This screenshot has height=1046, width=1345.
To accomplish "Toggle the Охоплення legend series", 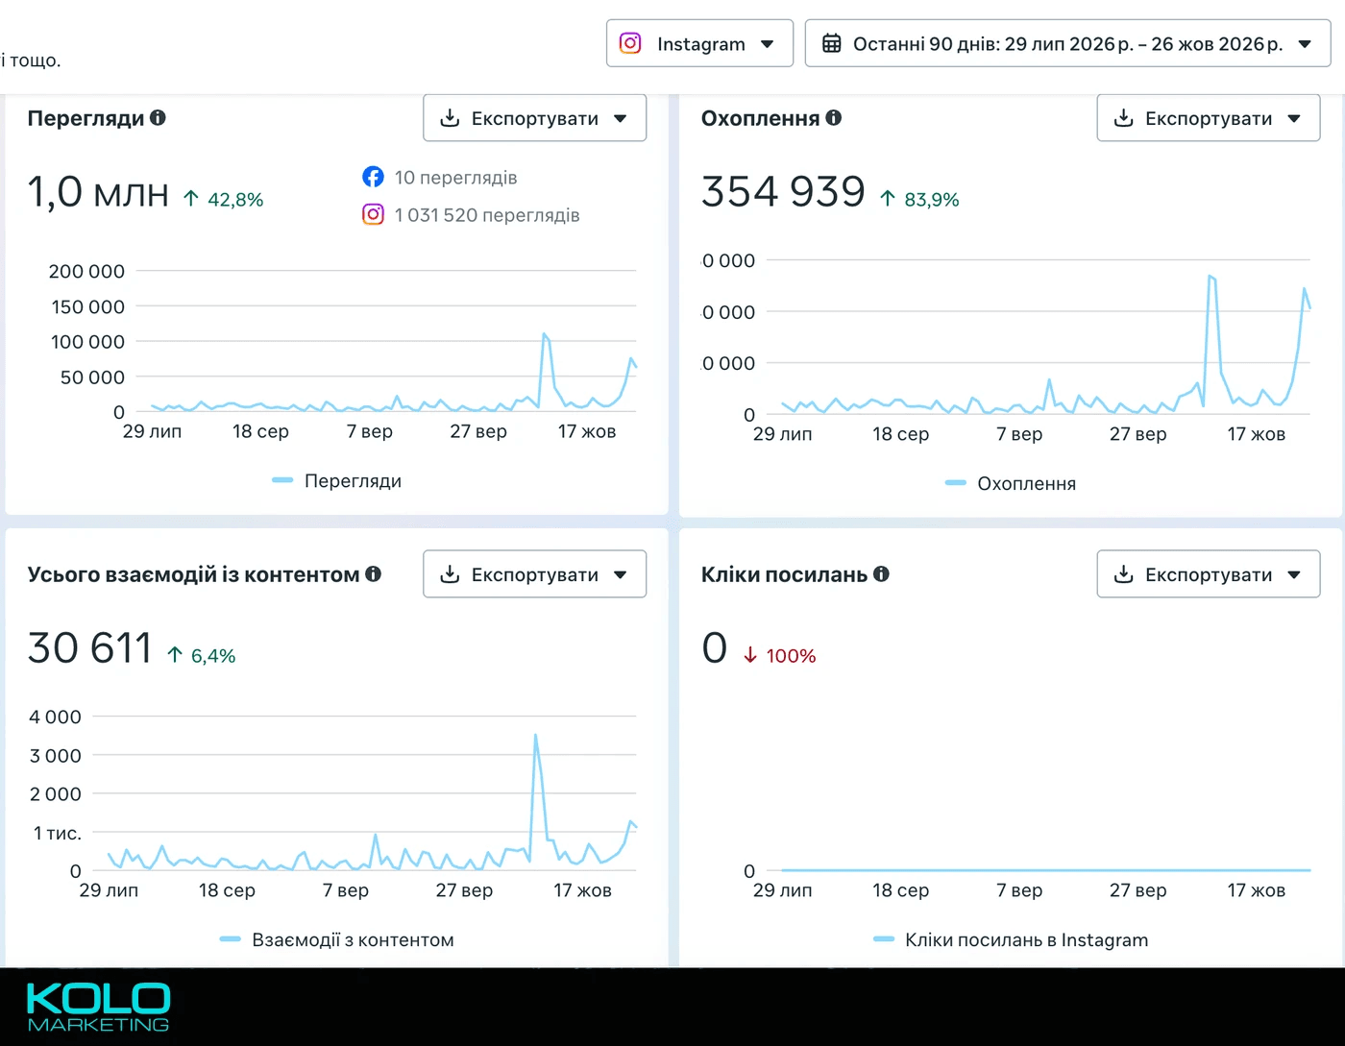I will pos(1011,483).
